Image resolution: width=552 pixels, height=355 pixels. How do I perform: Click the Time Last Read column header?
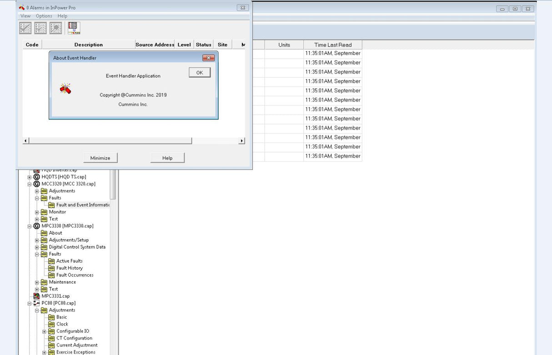point(333,45)
